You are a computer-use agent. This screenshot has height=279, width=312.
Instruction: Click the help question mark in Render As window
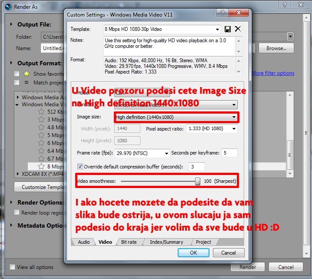[285, 5]
